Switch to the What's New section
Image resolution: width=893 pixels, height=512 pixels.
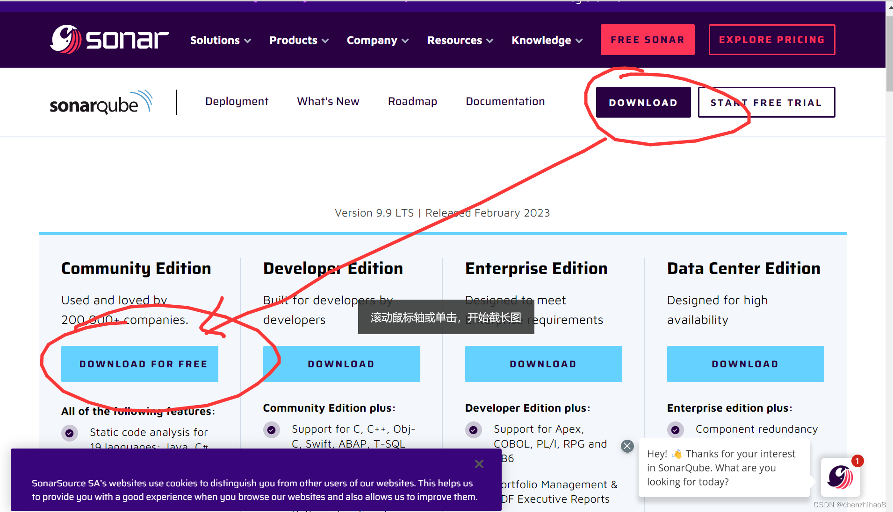(328, 101)
